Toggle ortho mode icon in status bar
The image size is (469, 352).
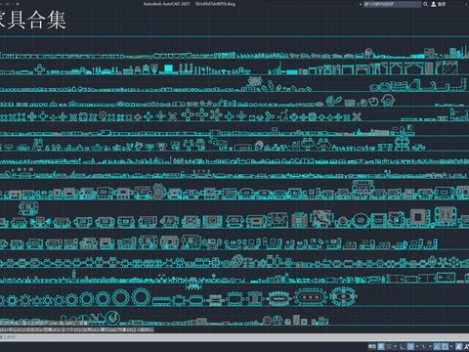coord(403,346)
